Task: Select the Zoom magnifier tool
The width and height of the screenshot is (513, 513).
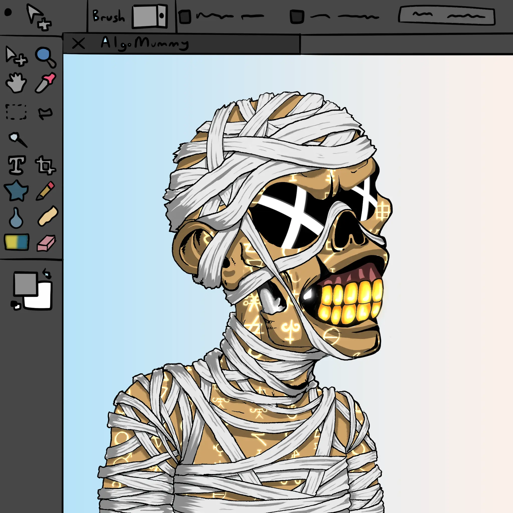Action: [x=45, y=57]
